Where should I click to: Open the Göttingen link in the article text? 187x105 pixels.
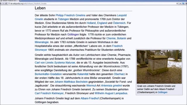(73, 34)
